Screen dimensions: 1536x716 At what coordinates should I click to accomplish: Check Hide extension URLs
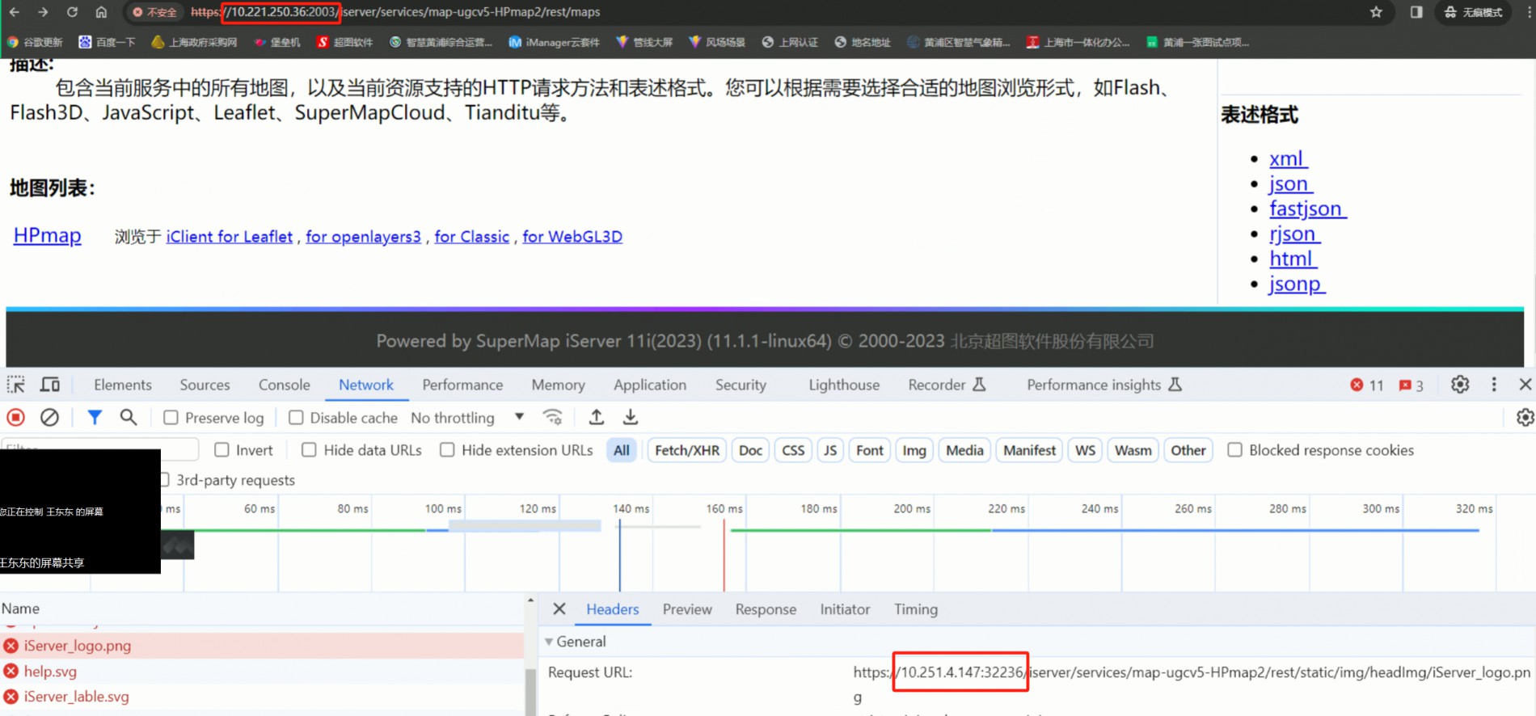pyautogui.click(x=447, y=450)
